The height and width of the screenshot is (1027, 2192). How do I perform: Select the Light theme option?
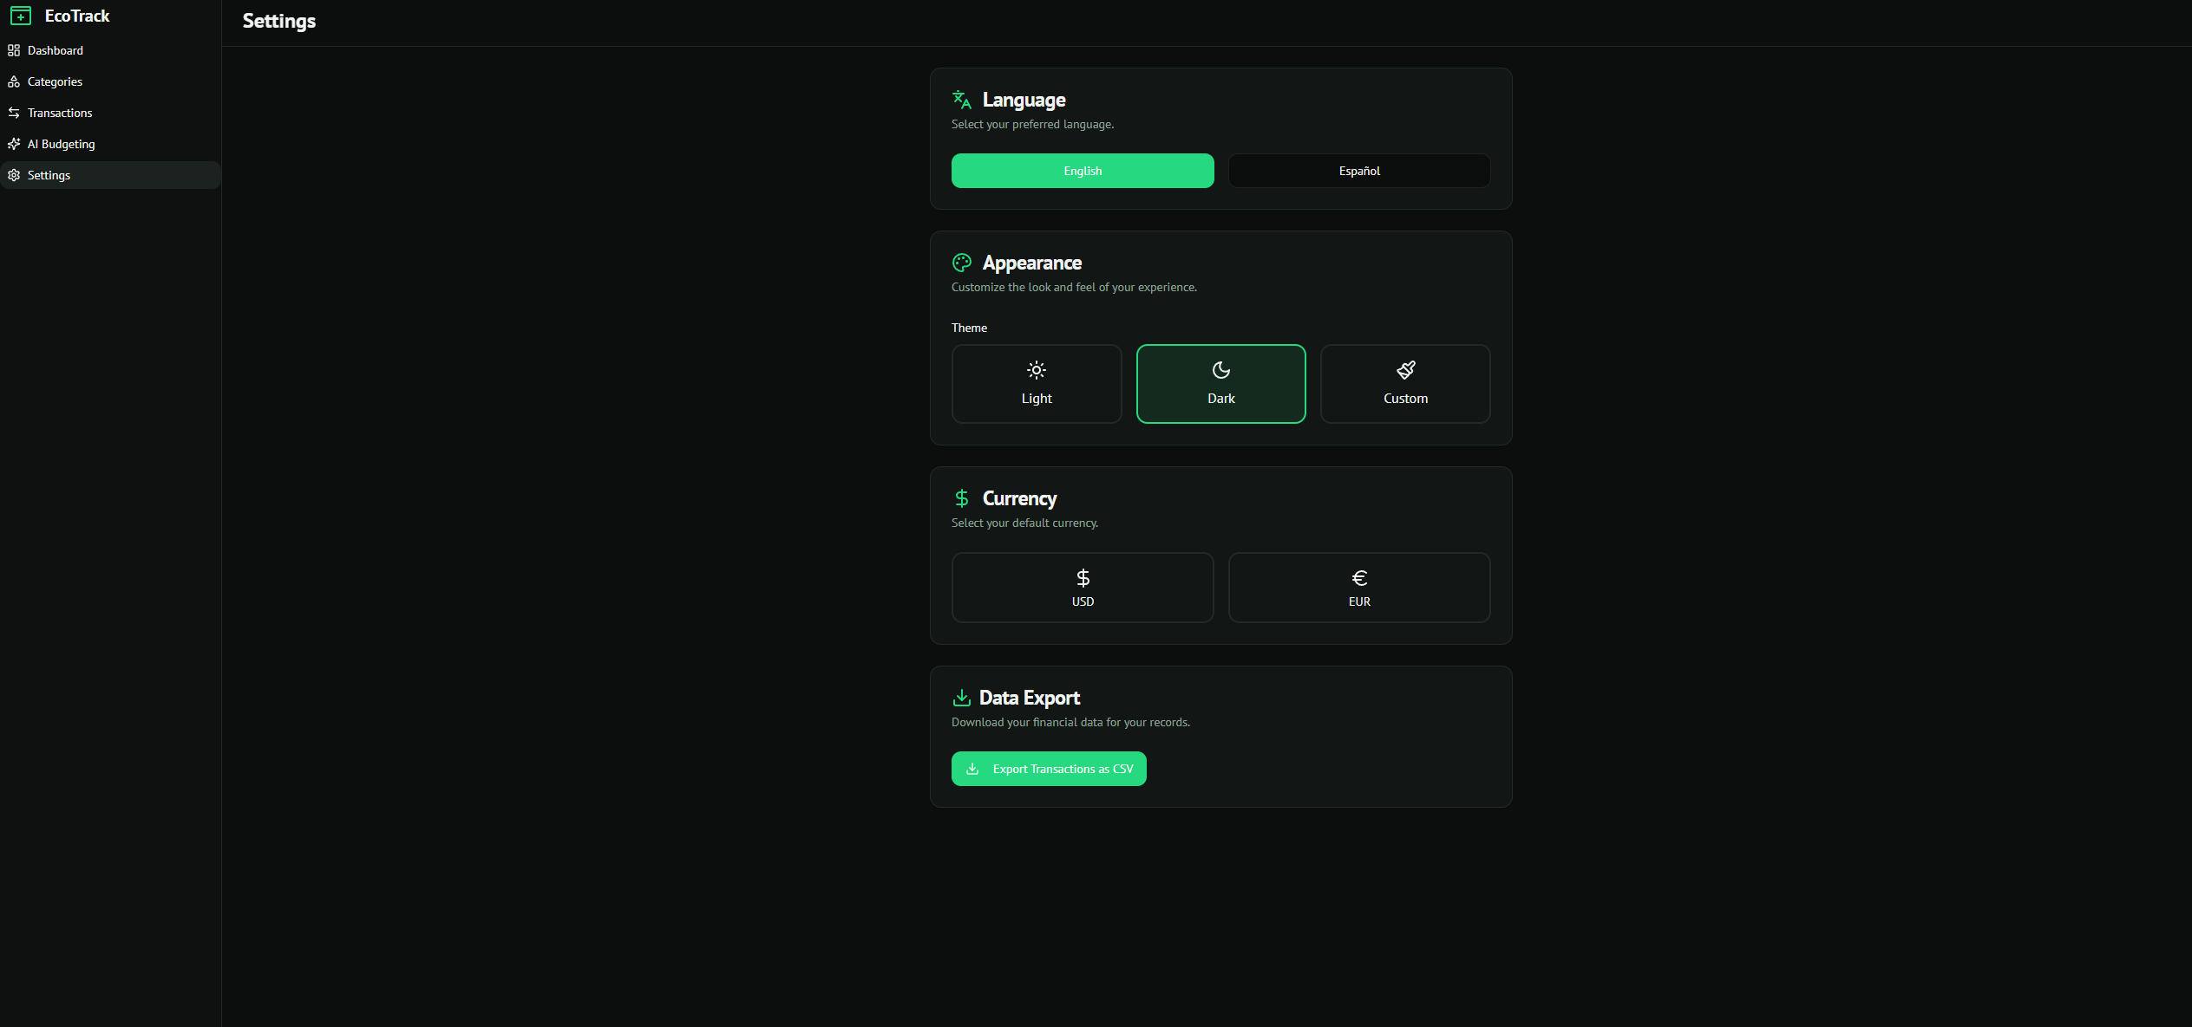coord(1036,384)
